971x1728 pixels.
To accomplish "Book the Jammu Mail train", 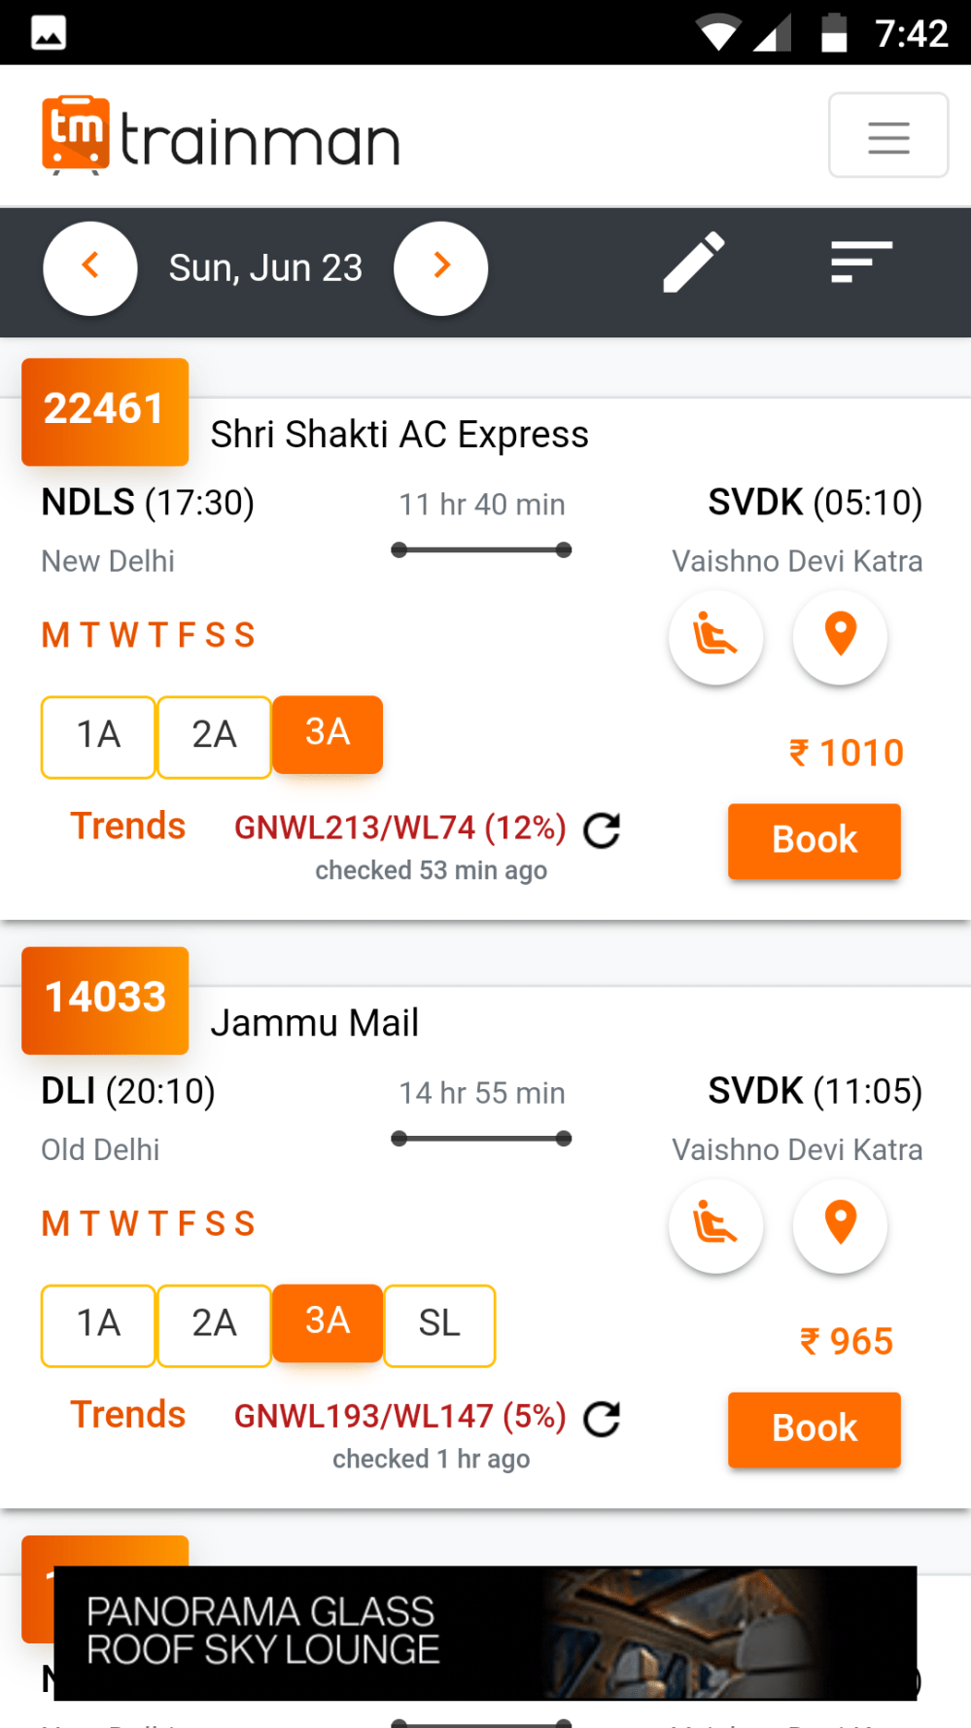I will tap(814, 1428).
